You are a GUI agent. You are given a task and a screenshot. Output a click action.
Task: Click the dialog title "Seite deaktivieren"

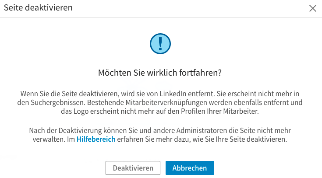[39, 7]
